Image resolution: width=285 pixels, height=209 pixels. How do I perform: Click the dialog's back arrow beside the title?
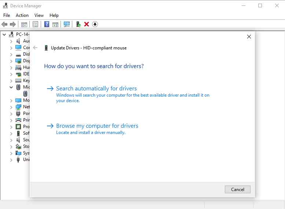[x=35, y=48]
